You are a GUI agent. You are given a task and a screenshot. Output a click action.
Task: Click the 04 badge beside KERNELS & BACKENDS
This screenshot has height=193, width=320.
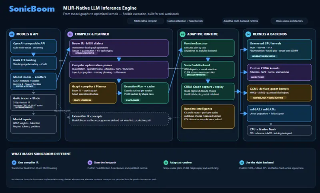[x=248, y=34]
